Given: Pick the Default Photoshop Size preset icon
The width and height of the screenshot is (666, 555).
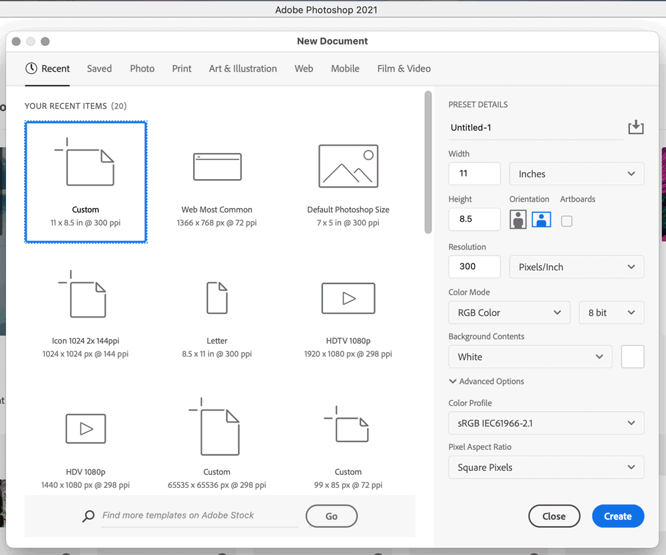Looking at the screenshot, I should point(348,166).
